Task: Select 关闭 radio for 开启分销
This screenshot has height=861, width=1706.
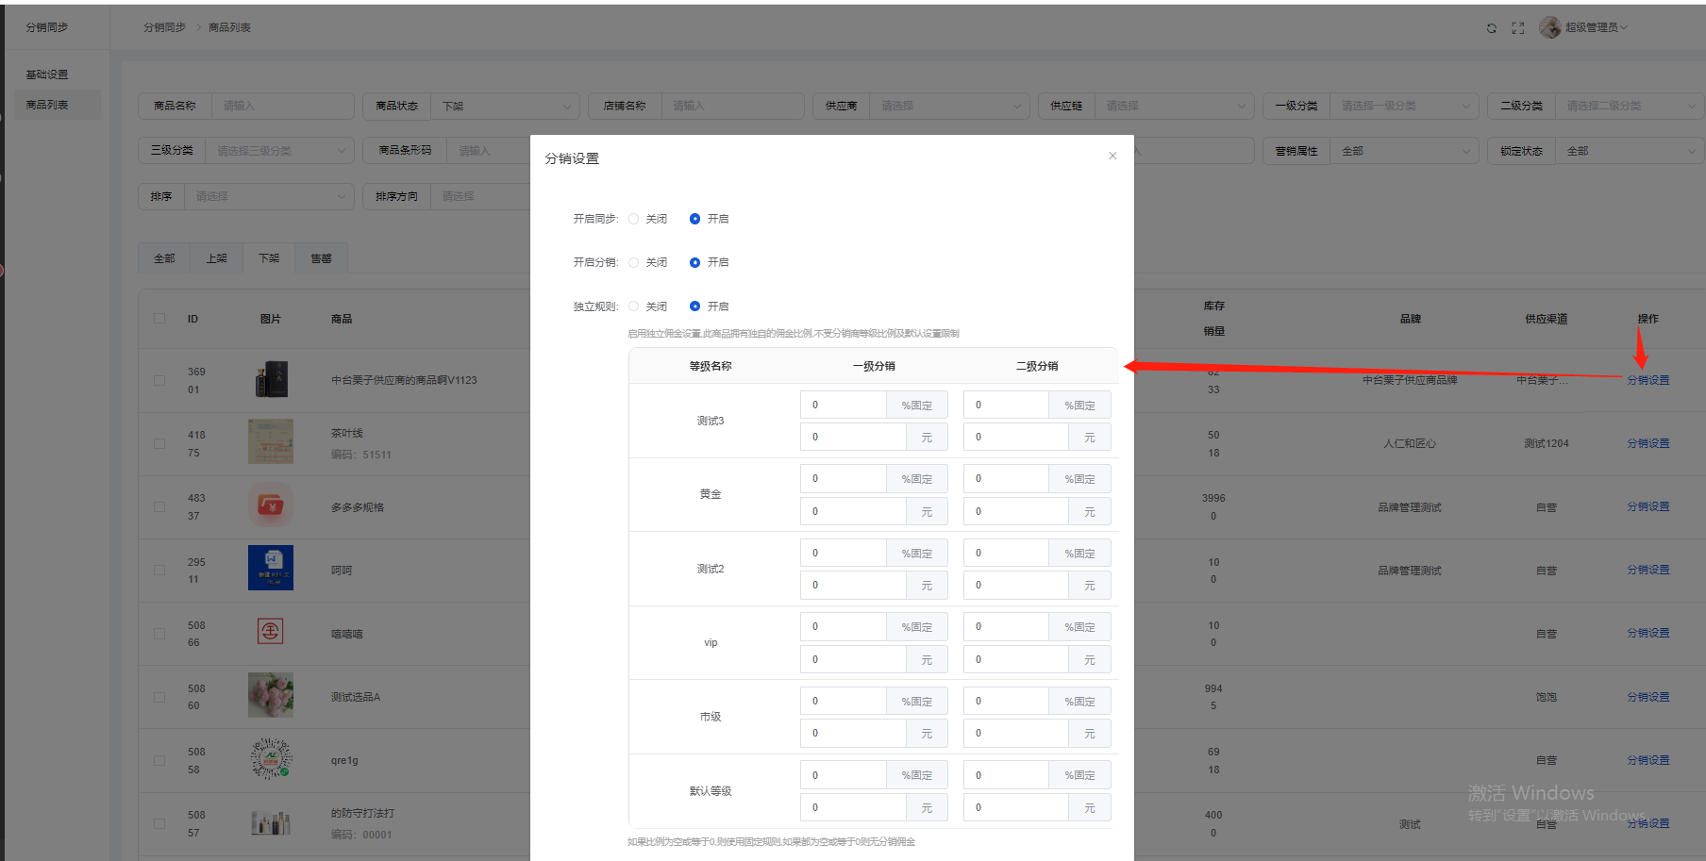Action: click(634, 262)
